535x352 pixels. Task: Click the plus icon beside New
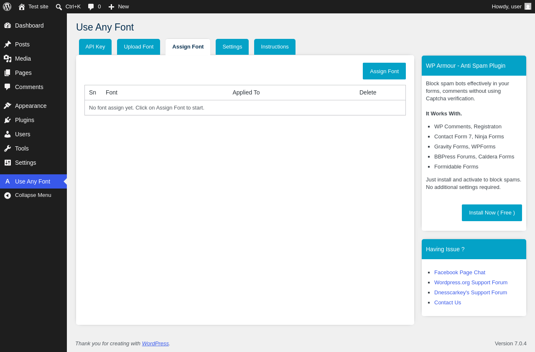(111, 7)
